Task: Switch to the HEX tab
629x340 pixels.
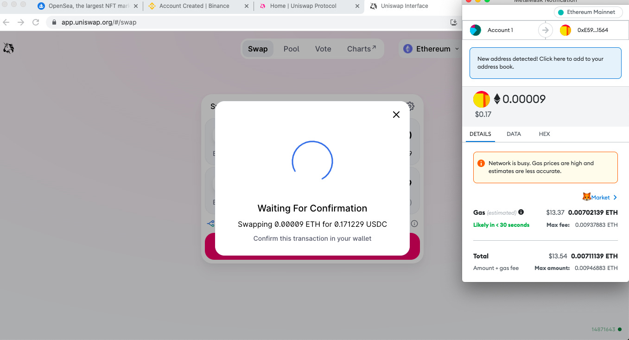Action: (x=544, y=134)
